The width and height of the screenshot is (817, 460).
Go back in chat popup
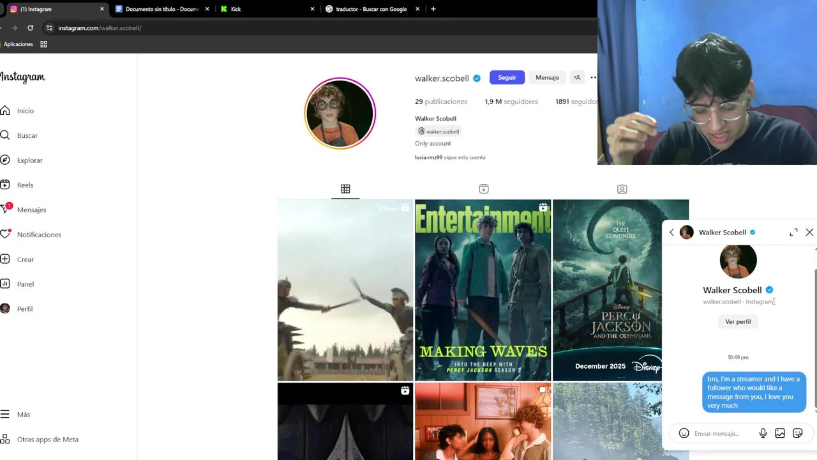pyautogui.click(x=671, y=233)
